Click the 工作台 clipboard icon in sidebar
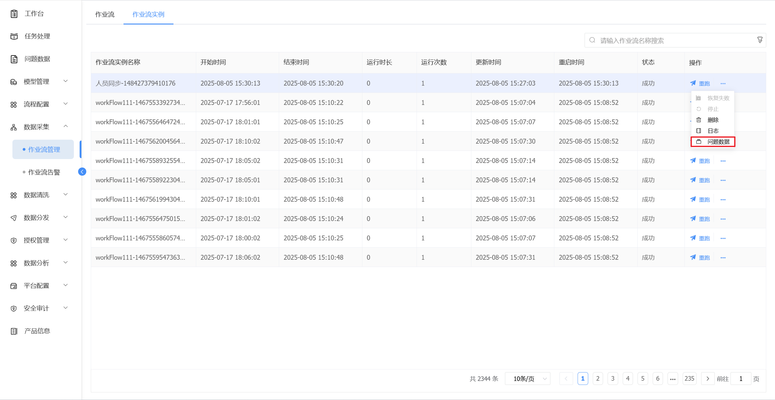Screen dimensions: 775x400 [x=14, y=14]
